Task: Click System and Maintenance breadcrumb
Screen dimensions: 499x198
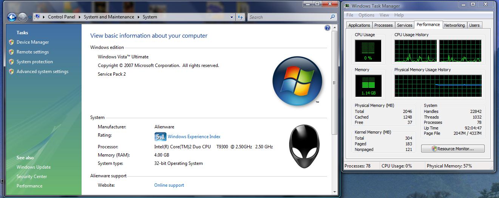Action: (x=109, y=17)
